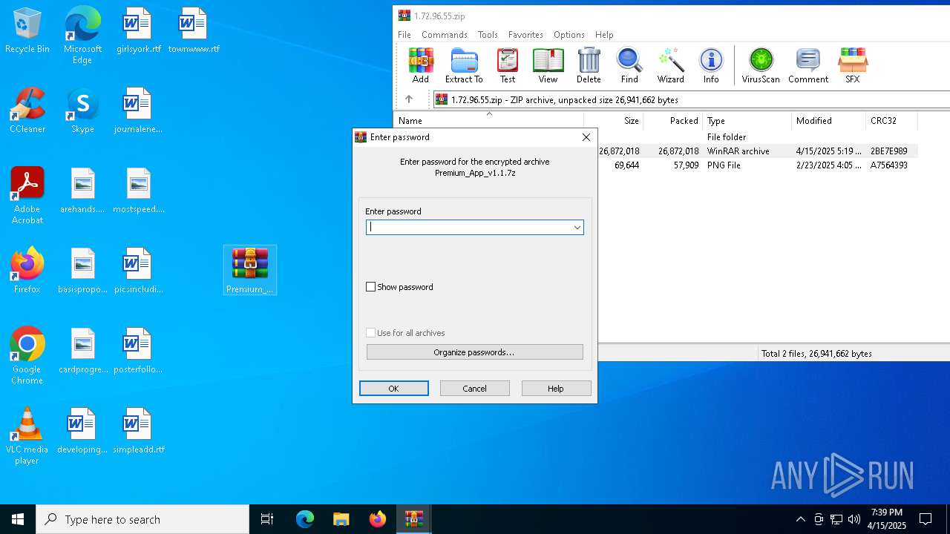Image resolution: width=950 pixels, height=534 pixels.
Task: Open the Tools menu
Action: (488, 35)
